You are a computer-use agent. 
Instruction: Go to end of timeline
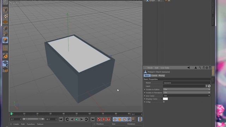(x=93, y=119)
